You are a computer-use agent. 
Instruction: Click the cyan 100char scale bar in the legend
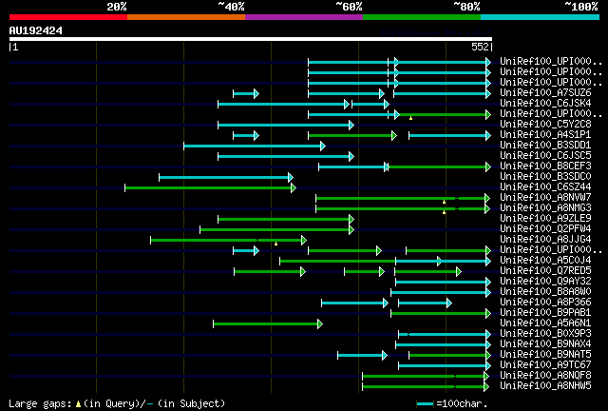point(425,404)
